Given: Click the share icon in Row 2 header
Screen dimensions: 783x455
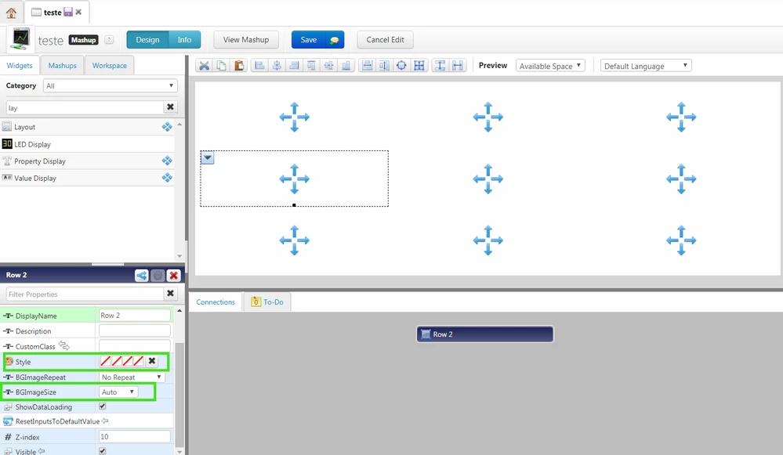Looking at the screenshot, I should click(x=142, y=275).
